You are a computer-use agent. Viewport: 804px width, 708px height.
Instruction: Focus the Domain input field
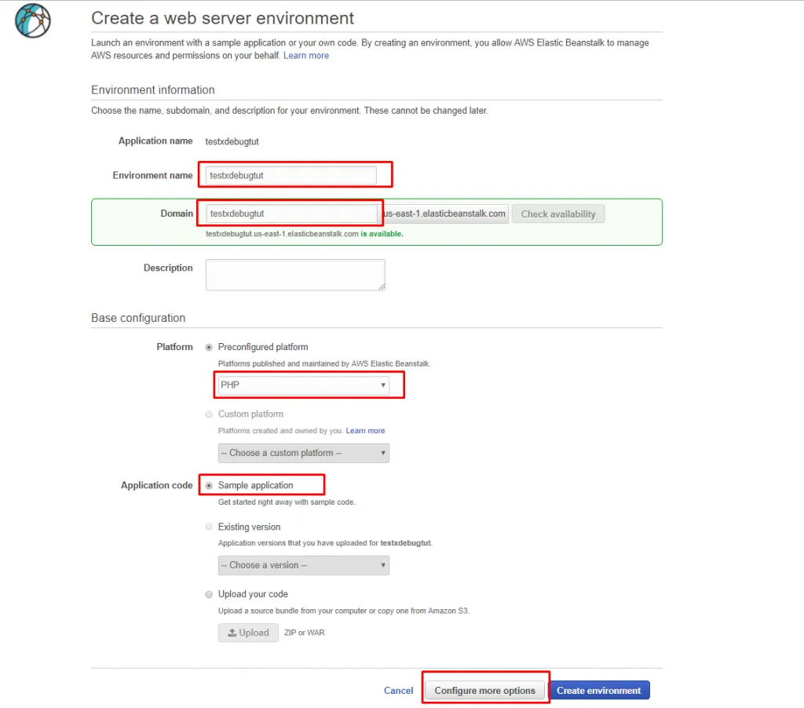coord(292,213)
